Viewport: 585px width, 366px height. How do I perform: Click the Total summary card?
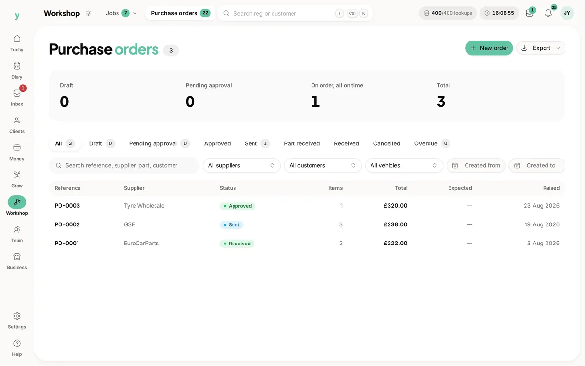495,96
